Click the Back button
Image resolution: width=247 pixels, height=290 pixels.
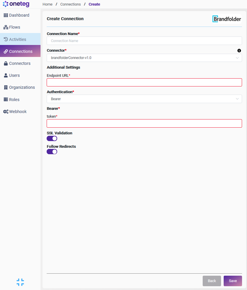point(212,281)
